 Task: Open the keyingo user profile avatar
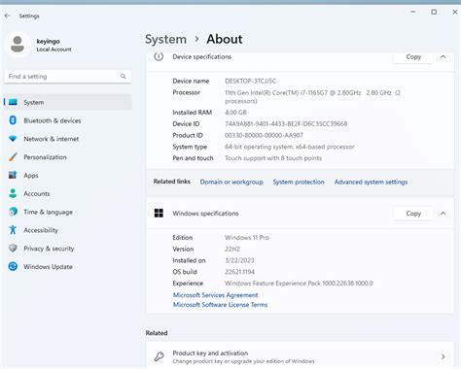point(18,45)
